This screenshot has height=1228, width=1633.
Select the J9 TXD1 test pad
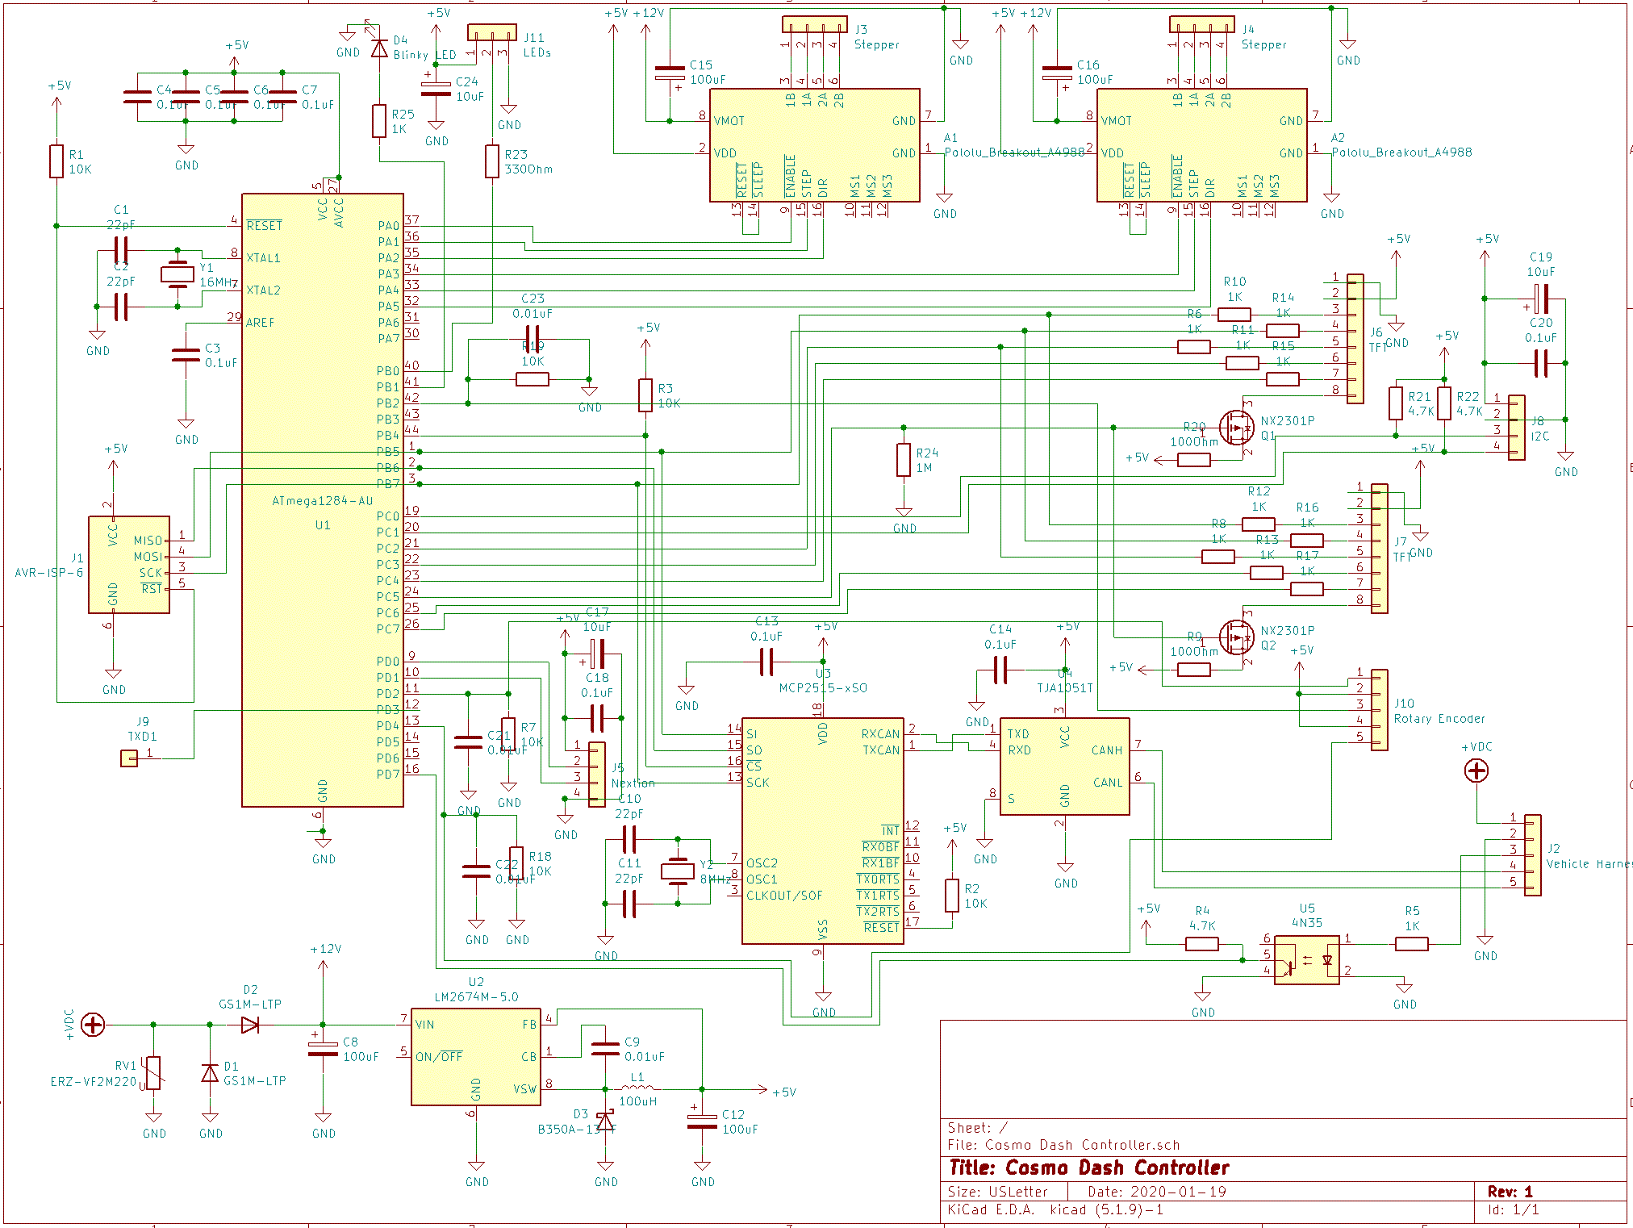[x=129, y=758]
